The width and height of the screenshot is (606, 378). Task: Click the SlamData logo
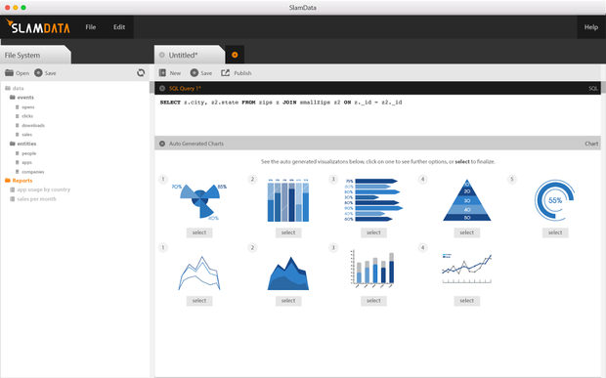(37, 26)
